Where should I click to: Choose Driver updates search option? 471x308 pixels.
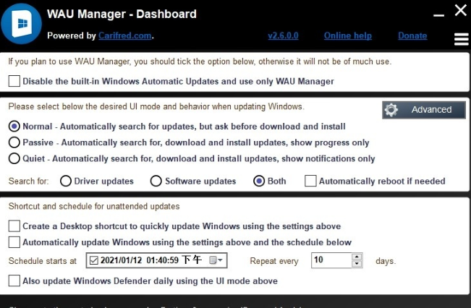(x=66, y=181)
